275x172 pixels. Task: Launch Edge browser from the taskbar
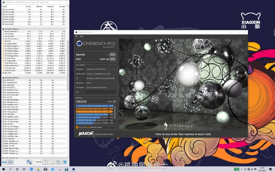click(x=31, y=169)
